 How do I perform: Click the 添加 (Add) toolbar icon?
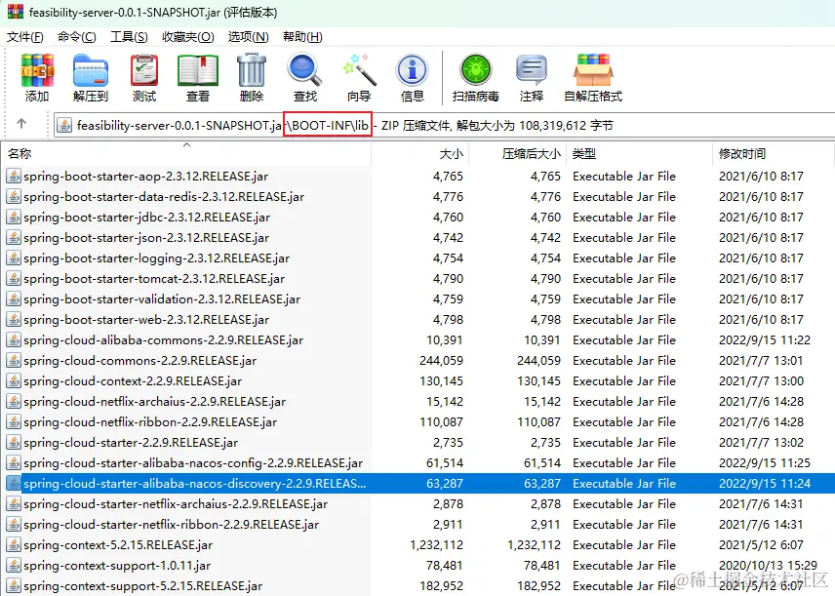pyautogui.click(x=37, y=70)
